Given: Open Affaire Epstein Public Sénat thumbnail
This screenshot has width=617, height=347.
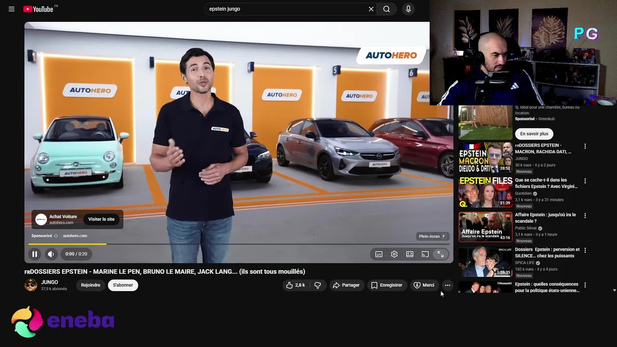Looking at the screenshot, I should [x=485, y=227].
